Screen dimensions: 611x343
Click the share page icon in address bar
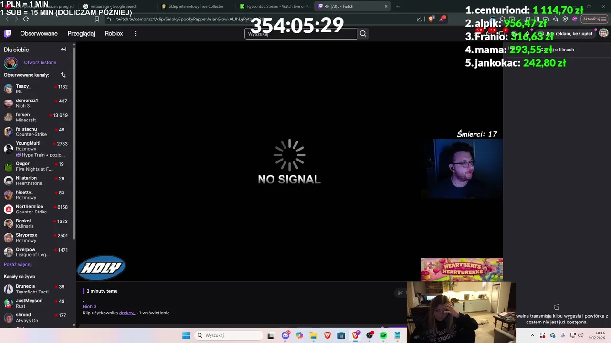click(420, 19)
